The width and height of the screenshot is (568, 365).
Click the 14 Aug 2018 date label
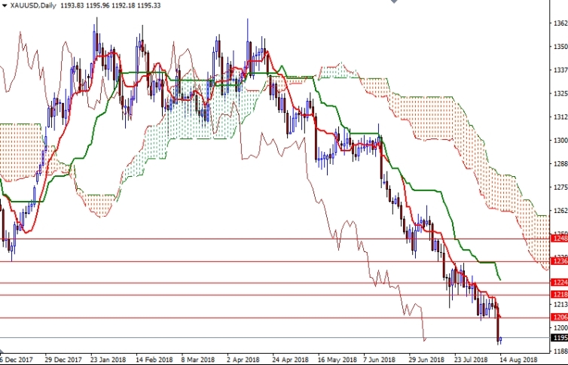coord(519,360)
